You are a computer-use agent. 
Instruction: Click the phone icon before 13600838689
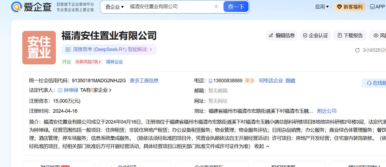210,81
